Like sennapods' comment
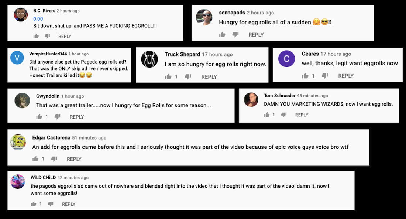The width and height of the screenshot is (406, 219). (222, 35)
